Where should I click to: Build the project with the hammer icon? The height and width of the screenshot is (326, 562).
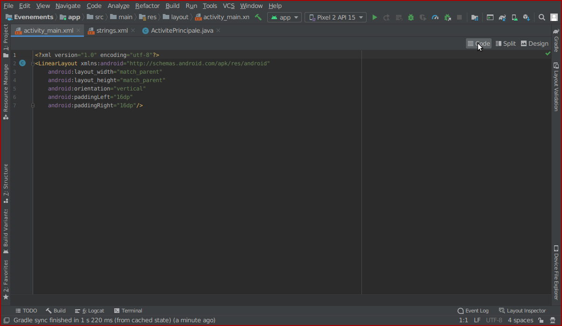[258, 17]
